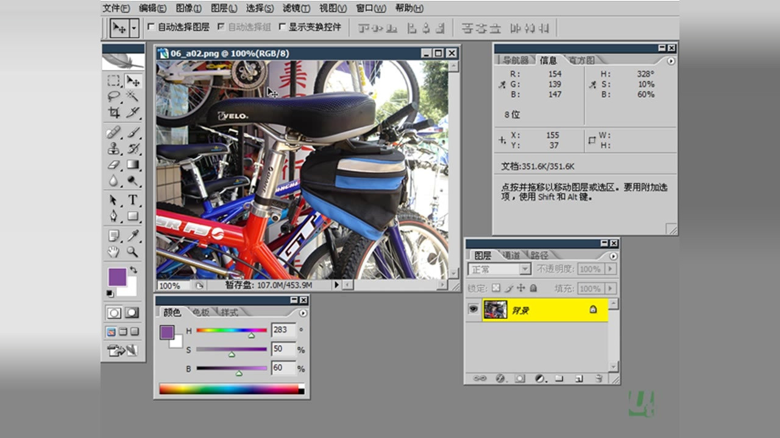Open the tool preset picker arrow
This screenshot has width=780, height=438.
point(134,28)
